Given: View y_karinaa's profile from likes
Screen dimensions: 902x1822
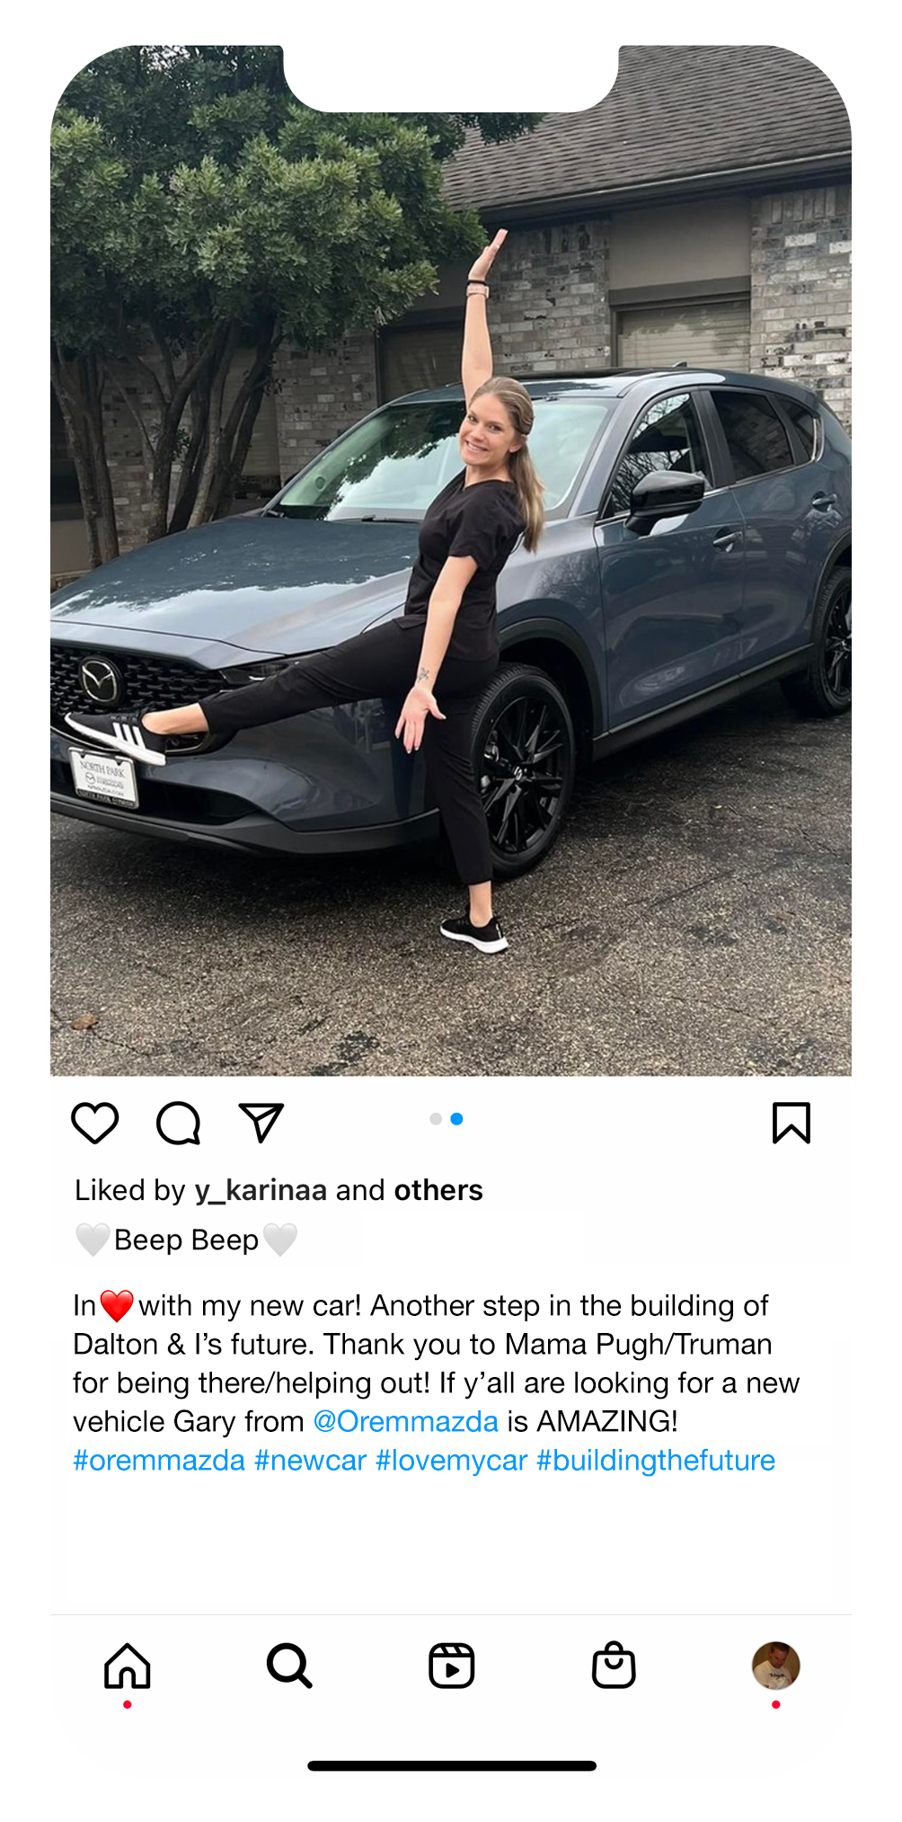Looking at the screenshot, I should [261, 1190].
